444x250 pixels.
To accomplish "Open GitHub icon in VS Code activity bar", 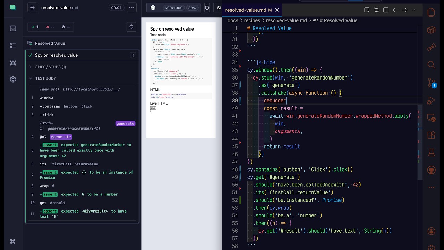I will coord(432,170).
